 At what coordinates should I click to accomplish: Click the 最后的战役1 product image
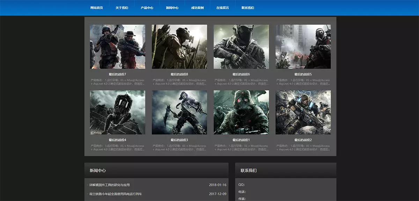point(241,113)
